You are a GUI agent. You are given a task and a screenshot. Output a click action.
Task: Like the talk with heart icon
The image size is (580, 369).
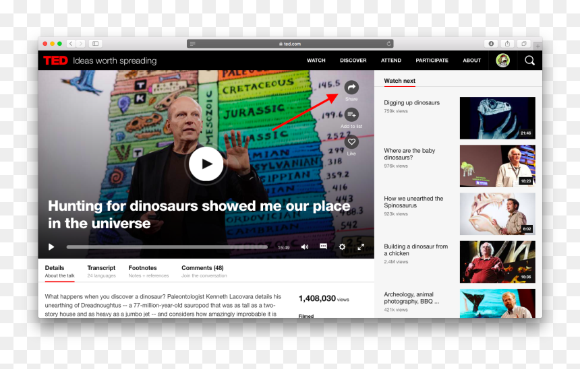[351, 142]
